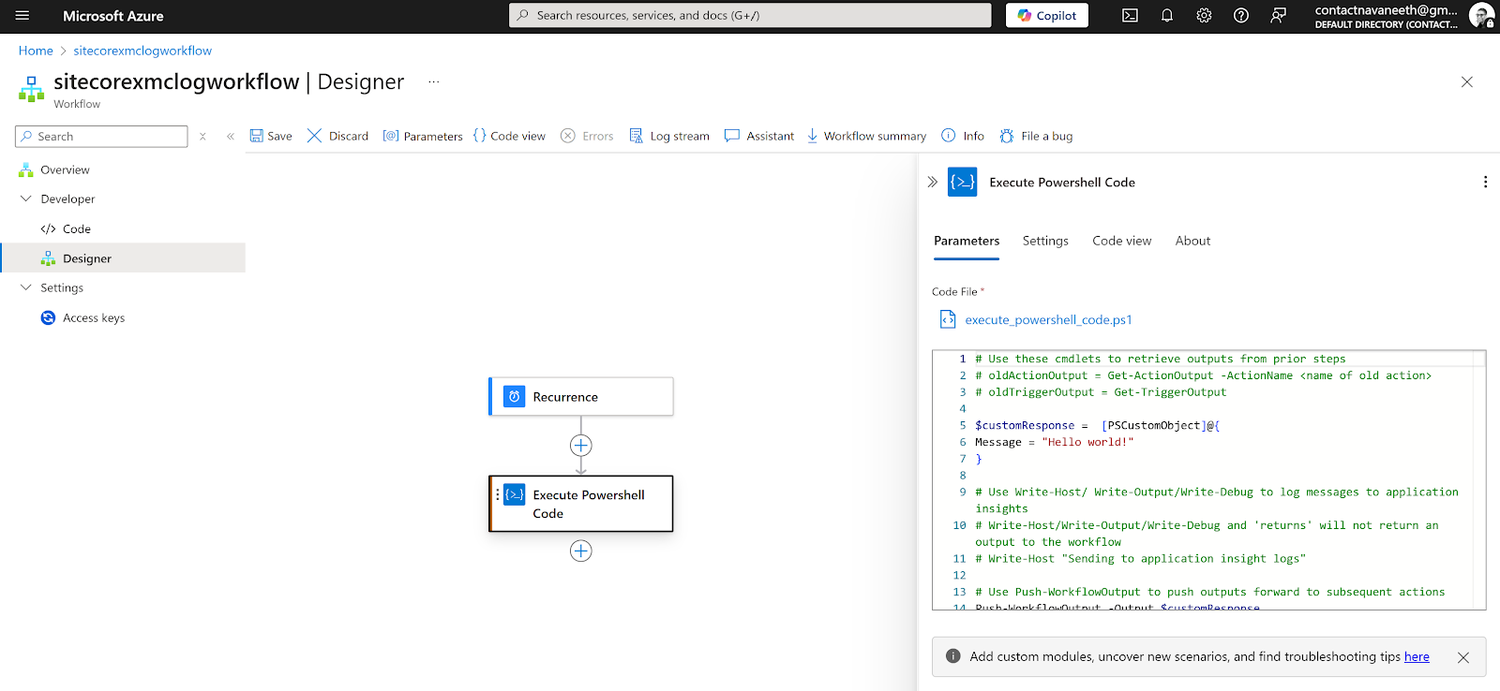1500x691 pixels.
Task: Switch to the panel's Code view tab
Action: click(x=1121, y=241)
